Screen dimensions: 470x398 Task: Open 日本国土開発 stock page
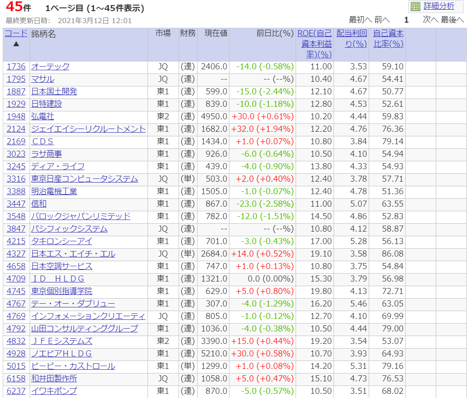pyautogui.click(x=54, y=92)
